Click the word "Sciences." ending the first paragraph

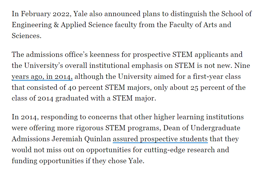[27, 36]
